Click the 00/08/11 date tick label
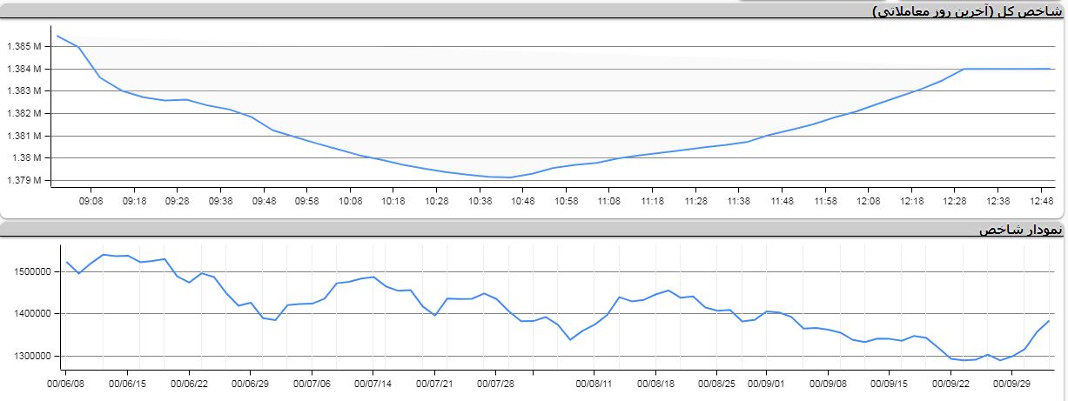Image resolution: width=1068 pixels, height=401 pixels. click(x=594, y=382)
